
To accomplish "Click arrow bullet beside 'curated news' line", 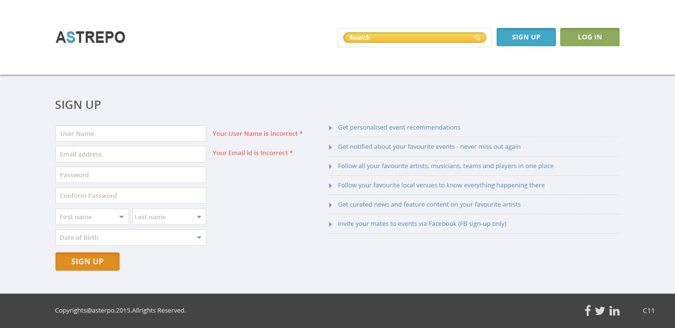I will pyautogui.click(x=330, y=205).
